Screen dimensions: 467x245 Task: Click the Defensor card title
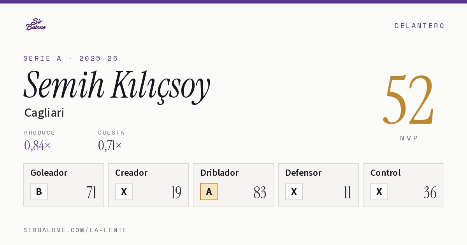(x=304, y=173)
